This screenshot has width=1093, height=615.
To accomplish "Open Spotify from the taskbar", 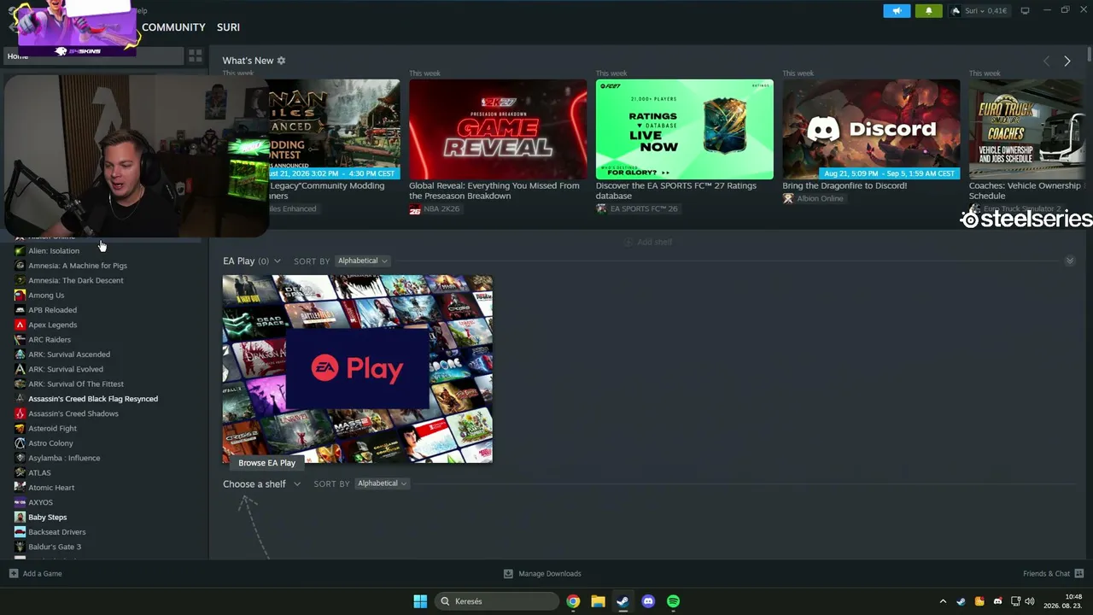I will point(673,601).
